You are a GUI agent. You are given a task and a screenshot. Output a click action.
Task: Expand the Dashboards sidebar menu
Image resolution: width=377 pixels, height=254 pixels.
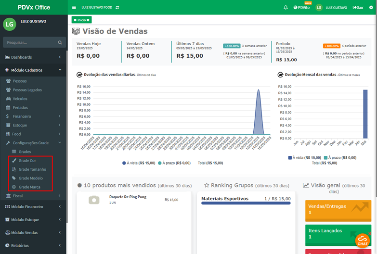click(x=33, y=57)
